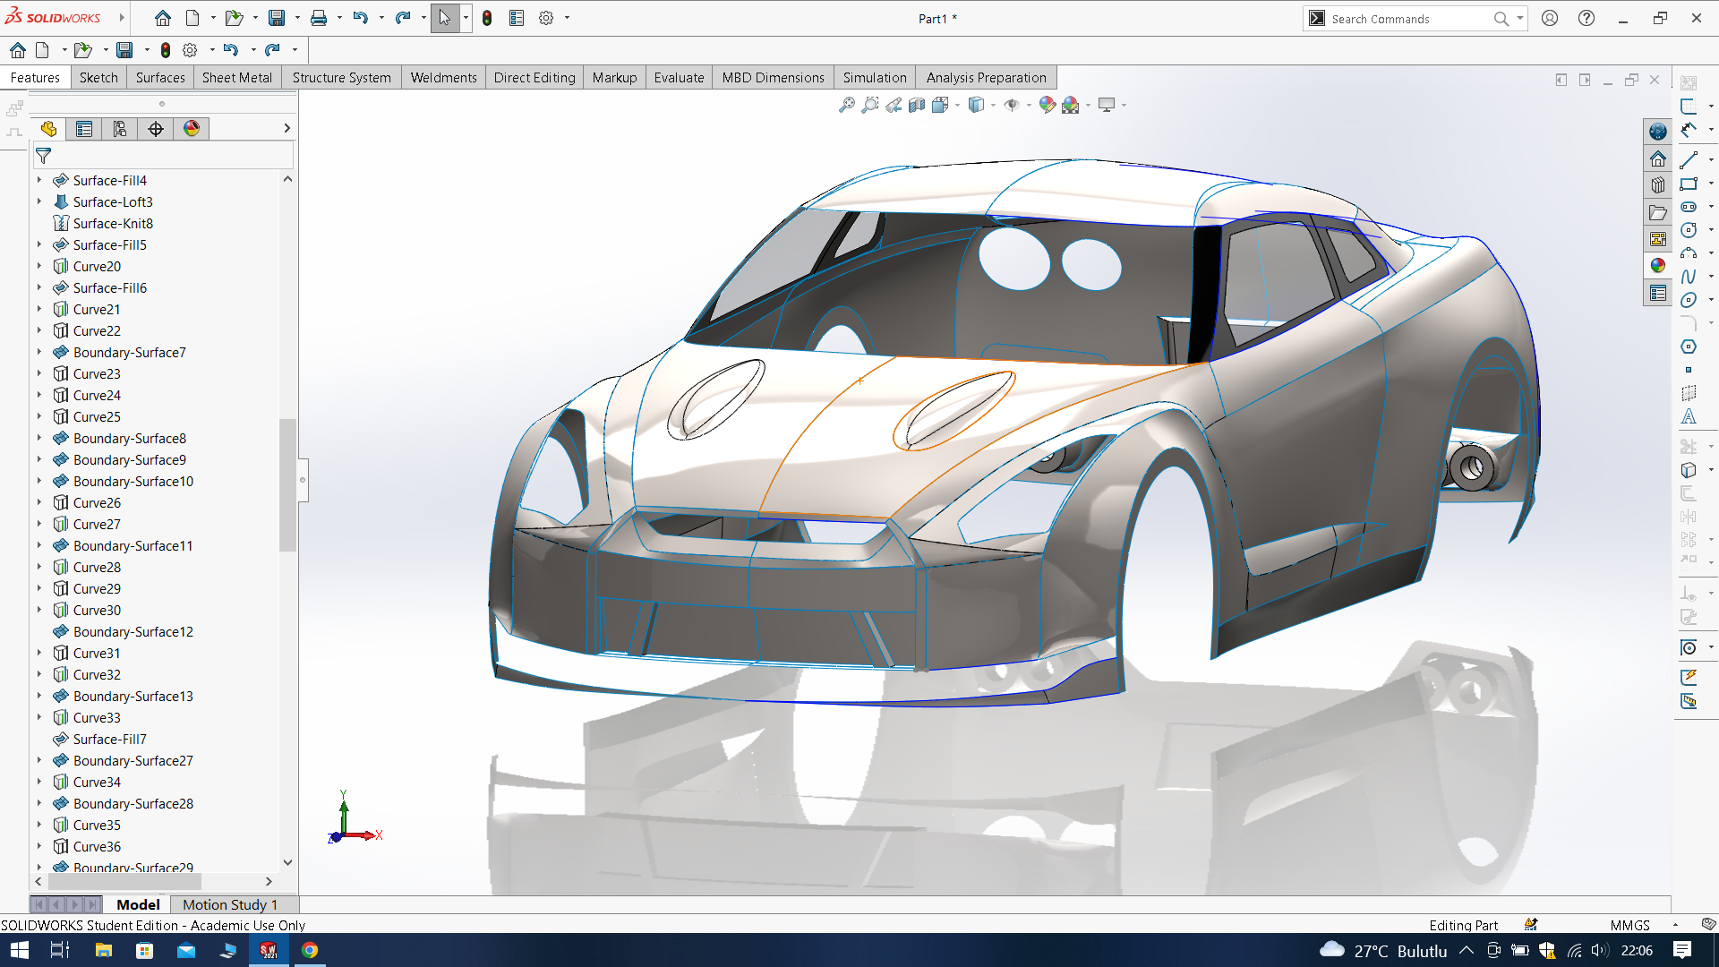Expand Boundary-Surface12 feature node
The image size is (1719, 967).
tap(39, 630)
